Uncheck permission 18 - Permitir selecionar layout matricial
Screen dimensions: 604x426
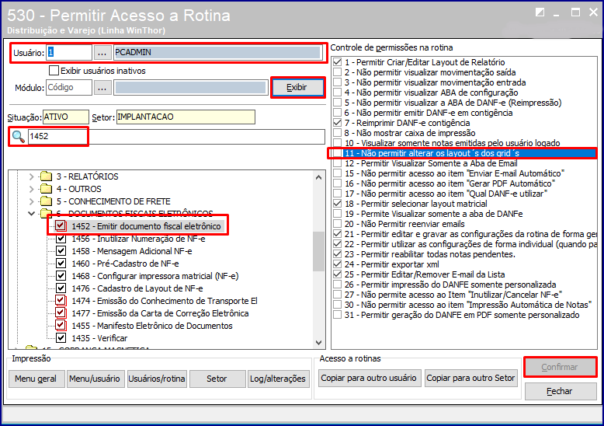[338, 204]
